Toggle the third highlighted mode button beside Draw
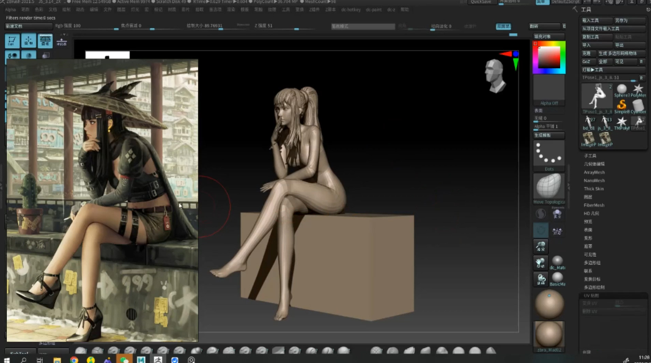The height and width of the screenshot is (363, 651). click(45, 41)
